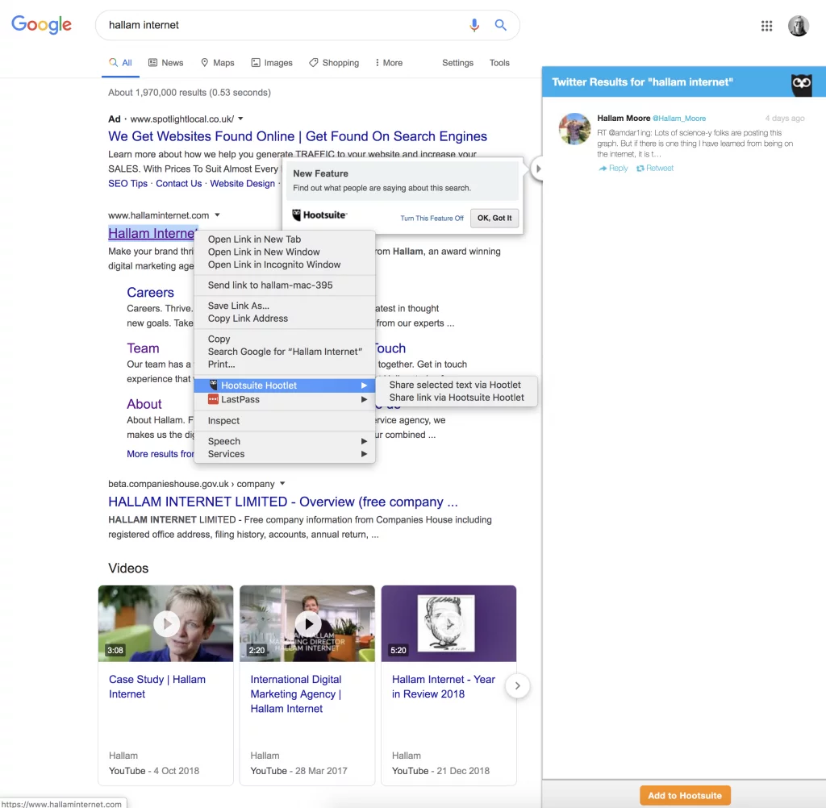Expand the hallaminternet.com result dropdown arrow
This screenshot has width=826, height=808.
[217, 215]
